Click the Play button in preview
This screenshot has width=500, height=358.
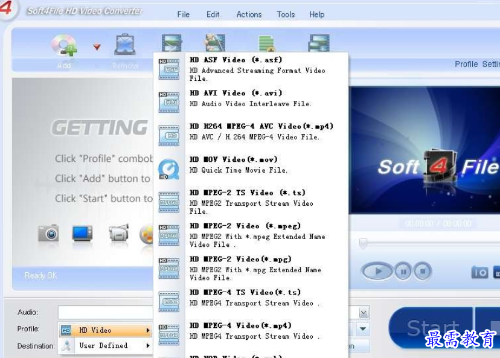pyautogui.click(x=377, y=271)
